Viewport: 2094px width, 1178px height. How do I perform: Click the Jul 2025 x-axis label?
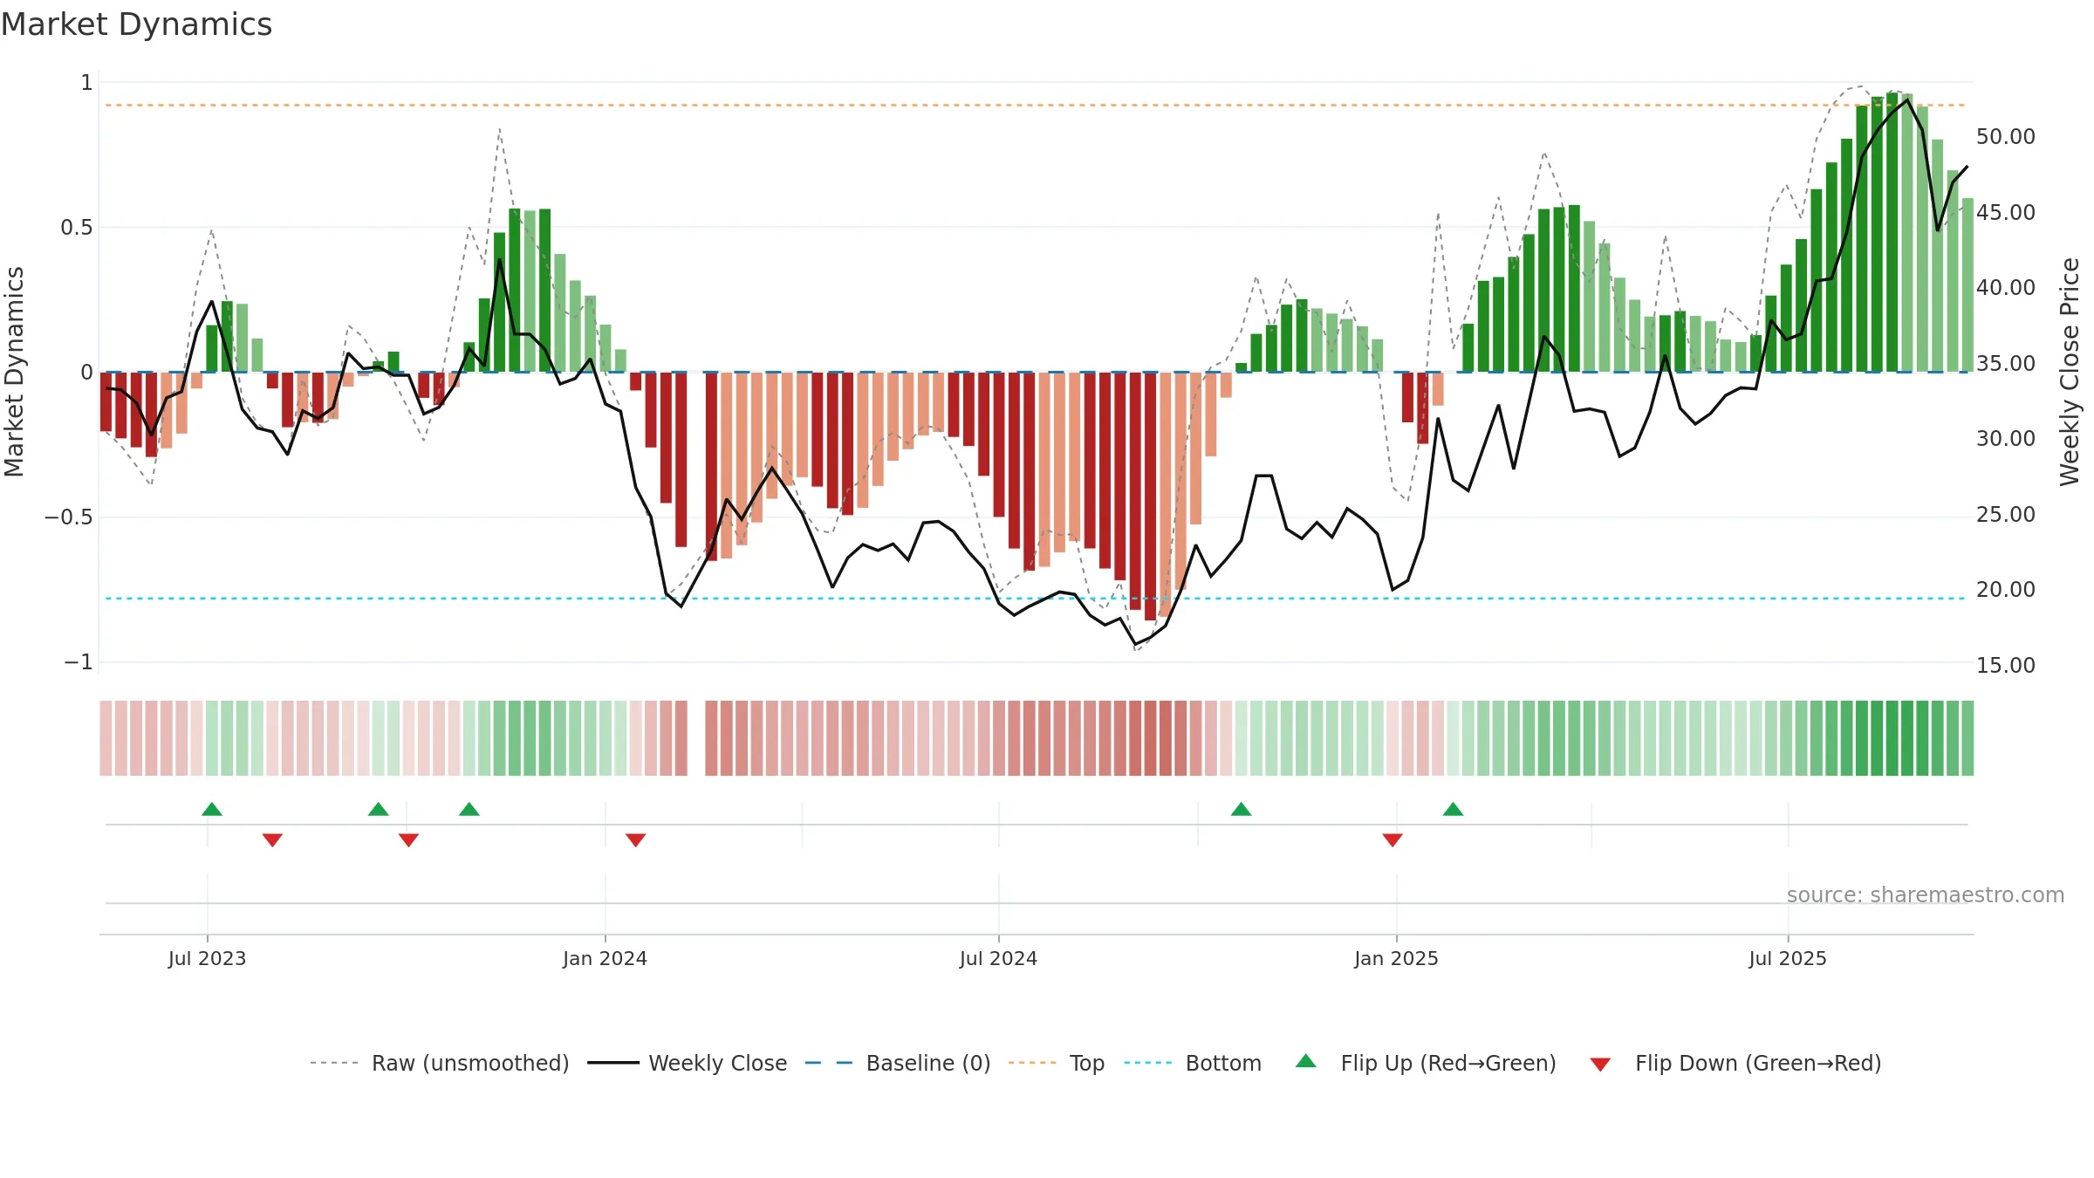1788,958
